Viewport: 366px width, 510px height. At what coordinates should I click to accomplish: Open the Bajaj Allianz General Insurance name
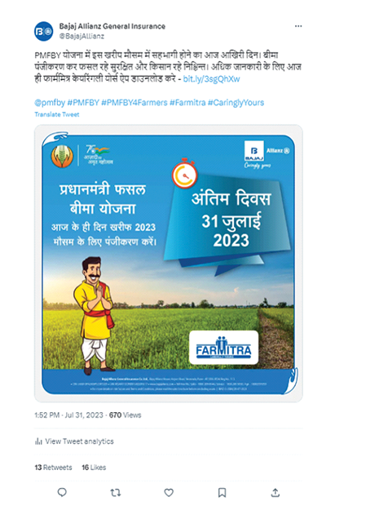point(112,26)
